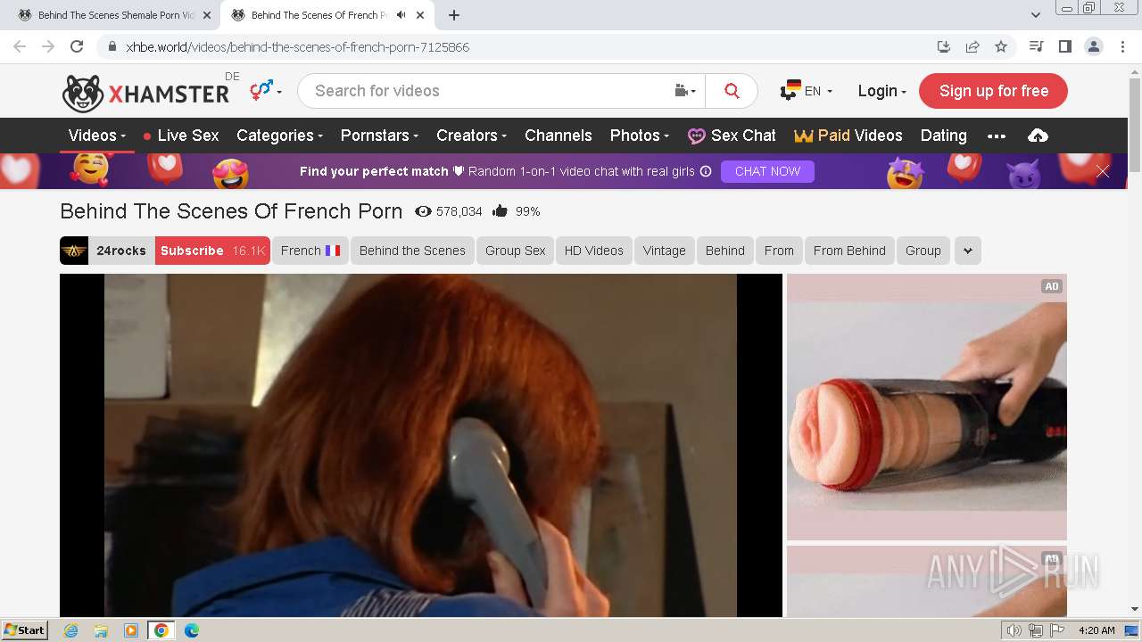
Task: Open Microsoft Edge from taskbar
Action: tap(191, 630)
